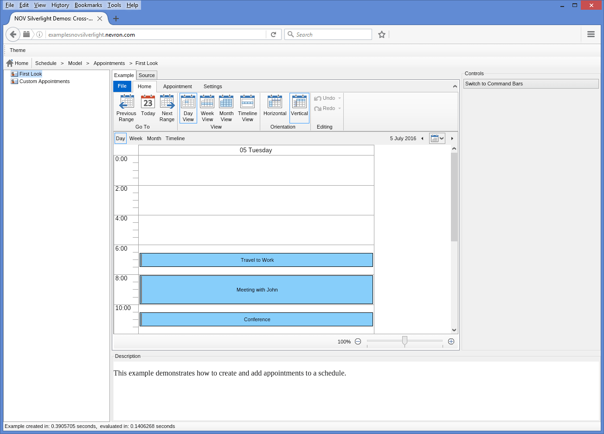Open the Tools menu
This screenshot has height=434, width=604.
tap(114, 5)
